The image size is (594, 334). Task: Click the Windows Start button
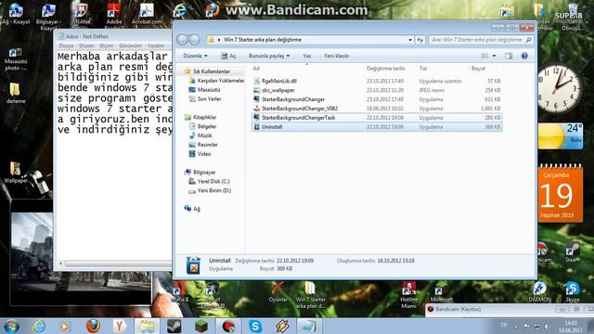tap(11, 326)
